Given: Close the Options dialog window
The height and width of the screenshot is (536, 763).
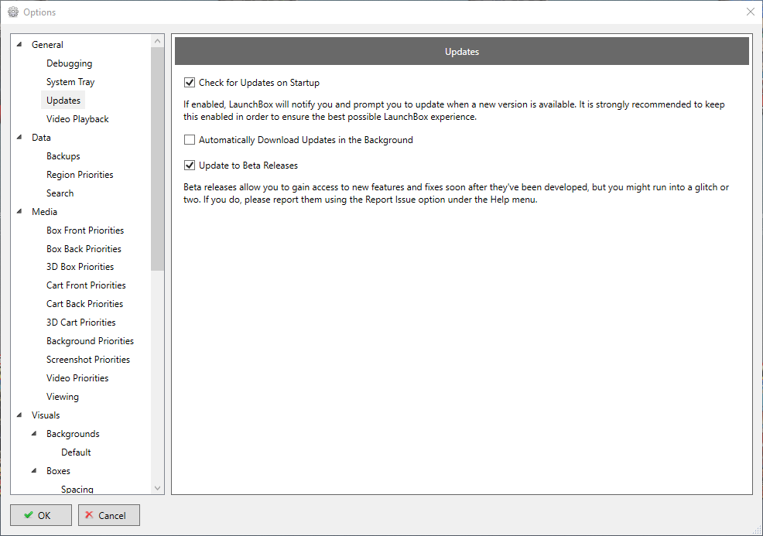Looking at the screenshot, I should tap(751, 12).
